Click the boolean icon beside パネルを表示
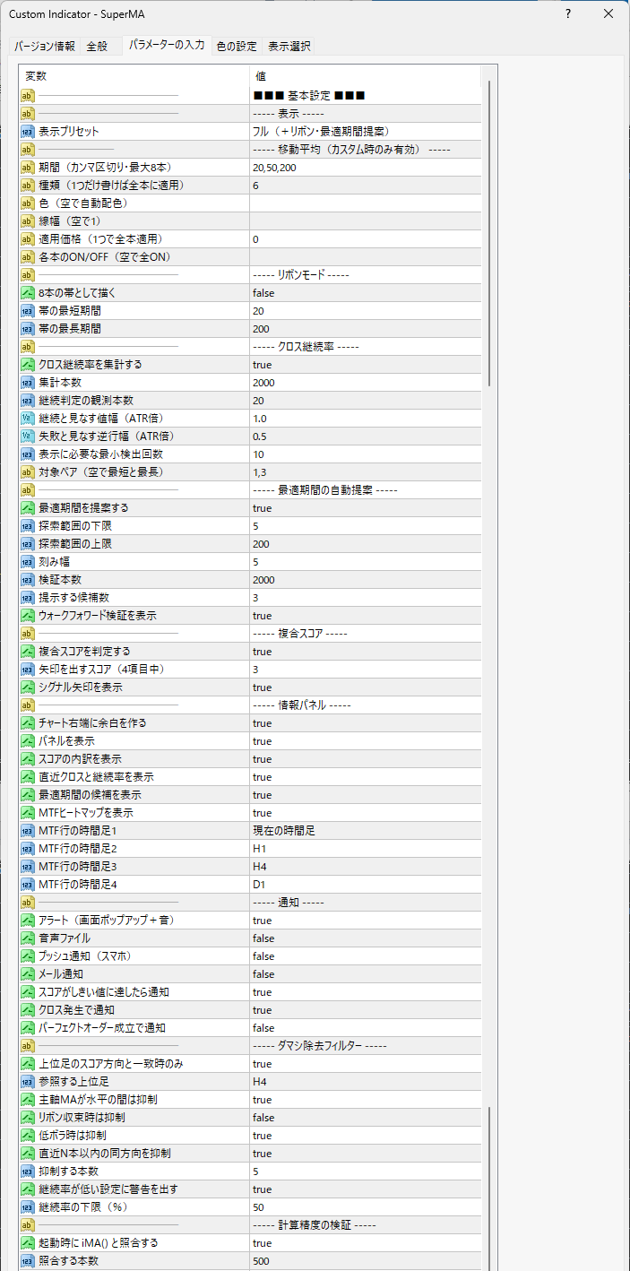Image resolution: width=630 pixels, height=1271 pixels. (x=27, y=741)
